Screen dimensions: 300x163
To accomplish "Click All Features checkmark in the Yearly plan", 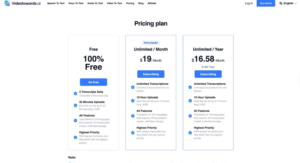I will 190,116.
